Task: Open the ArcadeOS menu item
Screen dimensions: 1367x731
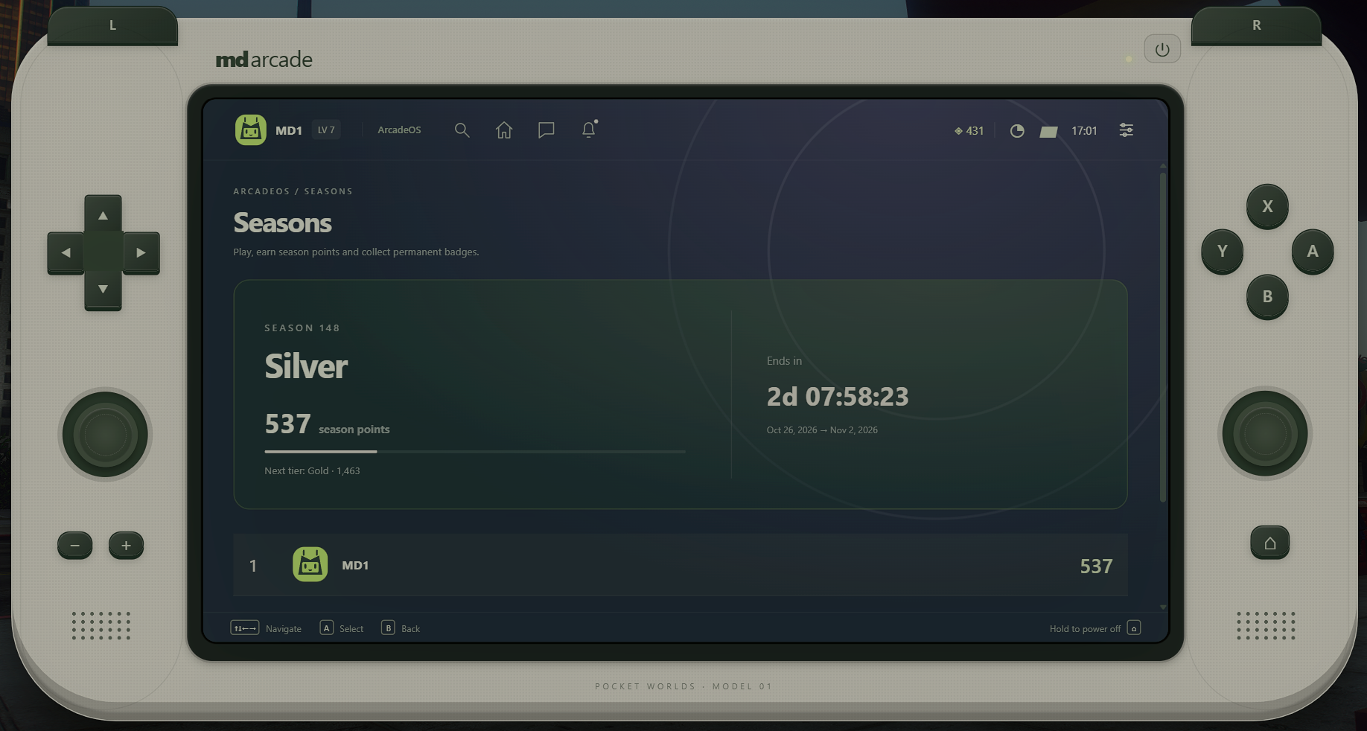Action: tap(399, 130)
